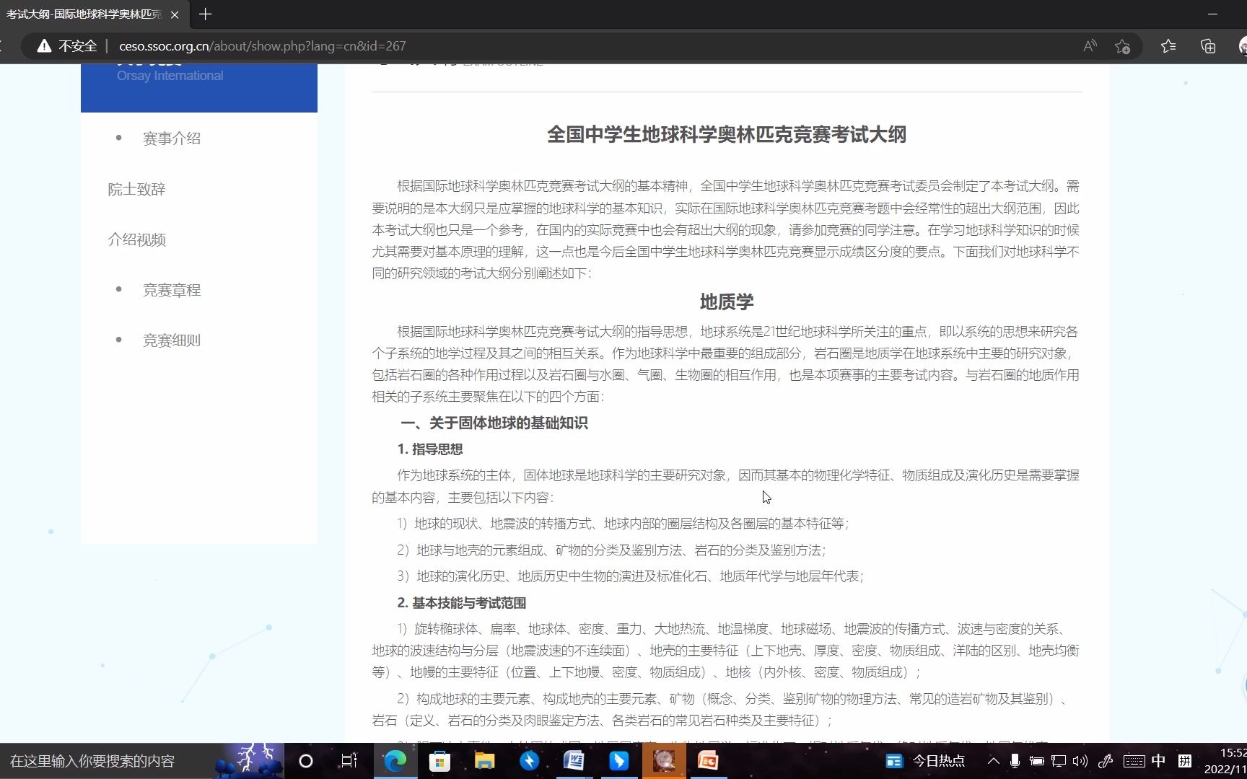Click heading 一、关于固体地球的基础知识

point(494,423)
